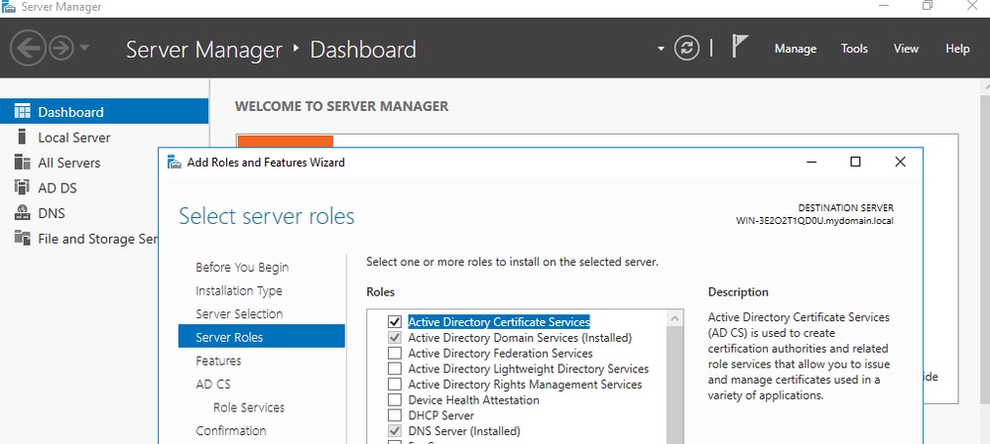Check the DHCP Server role
This screenshot has height=444, width=990.
coord(395,415)
